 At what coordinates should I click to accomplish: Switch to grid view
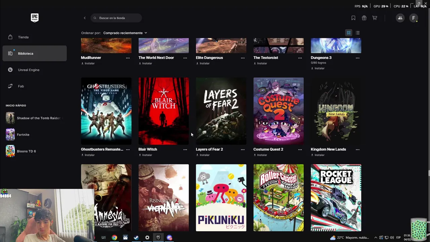click(x=349, y=33)
